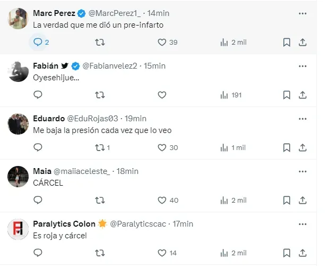Image resolution: width=329 pixels, height=266 pixels.
Task: Open replies on Marc Perez's tweet
Action: (x=38, y=42)
